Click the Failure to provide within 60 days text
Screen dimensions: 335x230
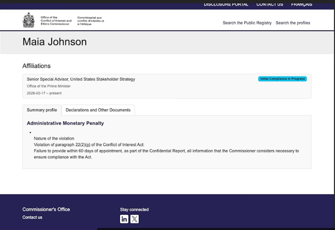pyautogui.click(x=166, y=154)
